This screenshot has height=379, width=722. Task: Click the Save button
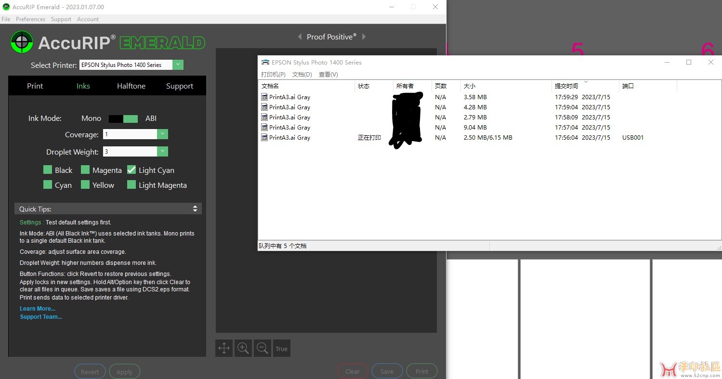point(387,371)
